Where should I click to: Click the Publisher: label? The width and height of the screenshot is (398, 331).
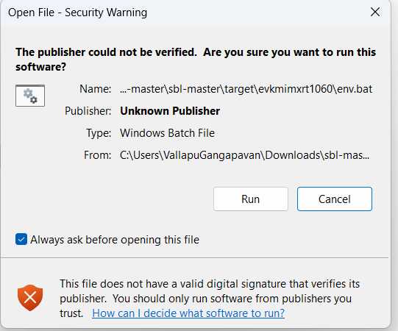click(88, 111)
